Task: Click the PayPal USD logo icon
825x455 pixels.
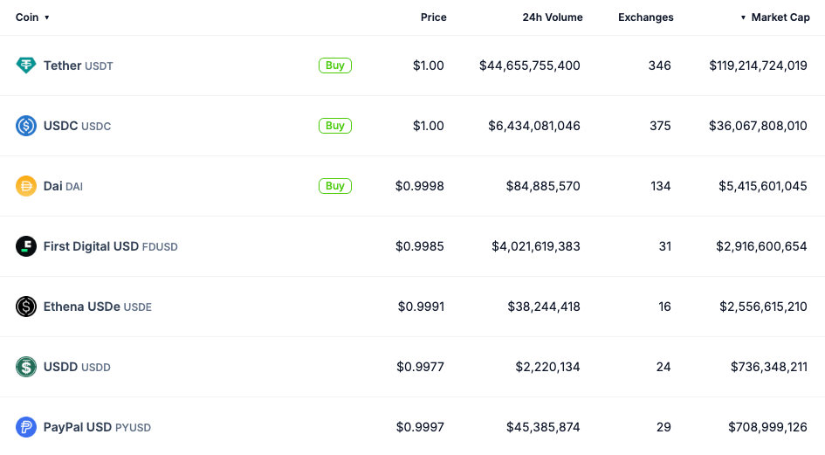Action: (x=26, y=427)
